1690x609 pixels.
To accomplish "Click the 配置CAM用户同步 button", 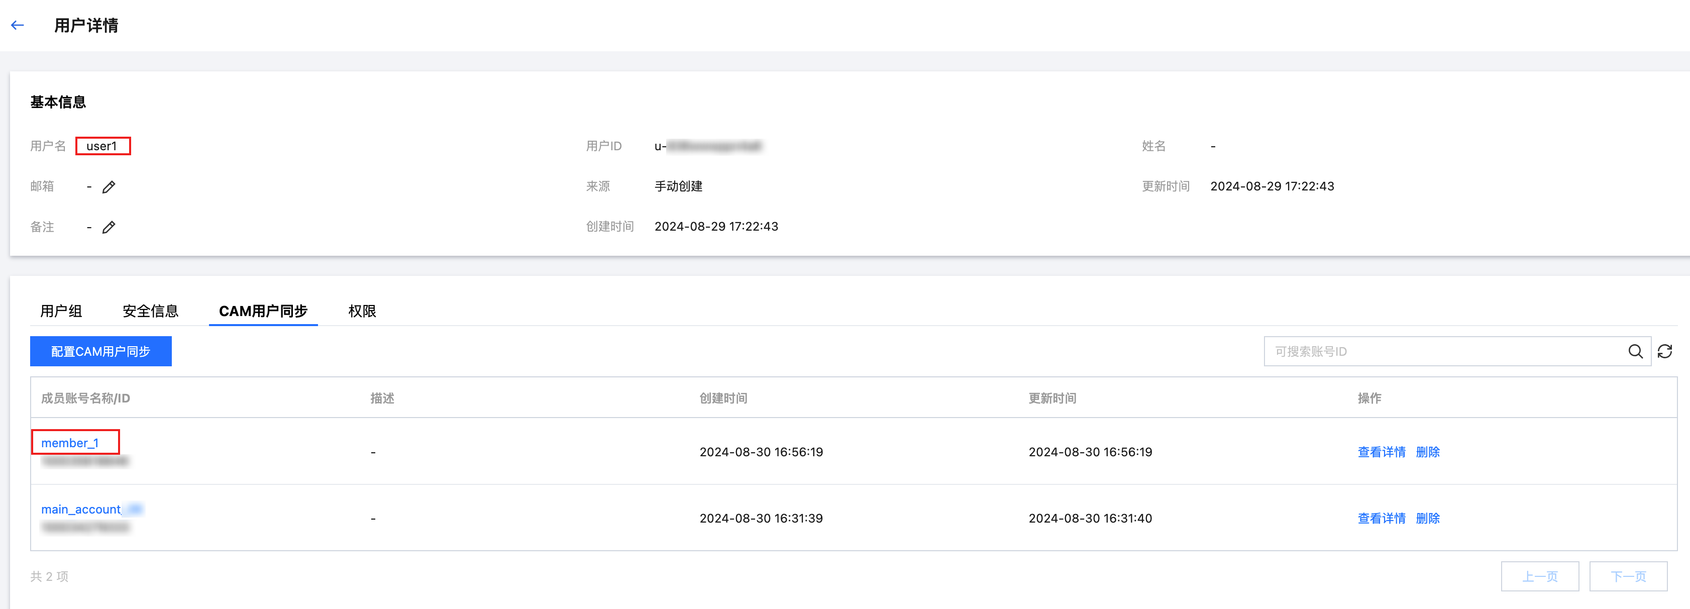I will pyautogui.click(x=101, y=352).
